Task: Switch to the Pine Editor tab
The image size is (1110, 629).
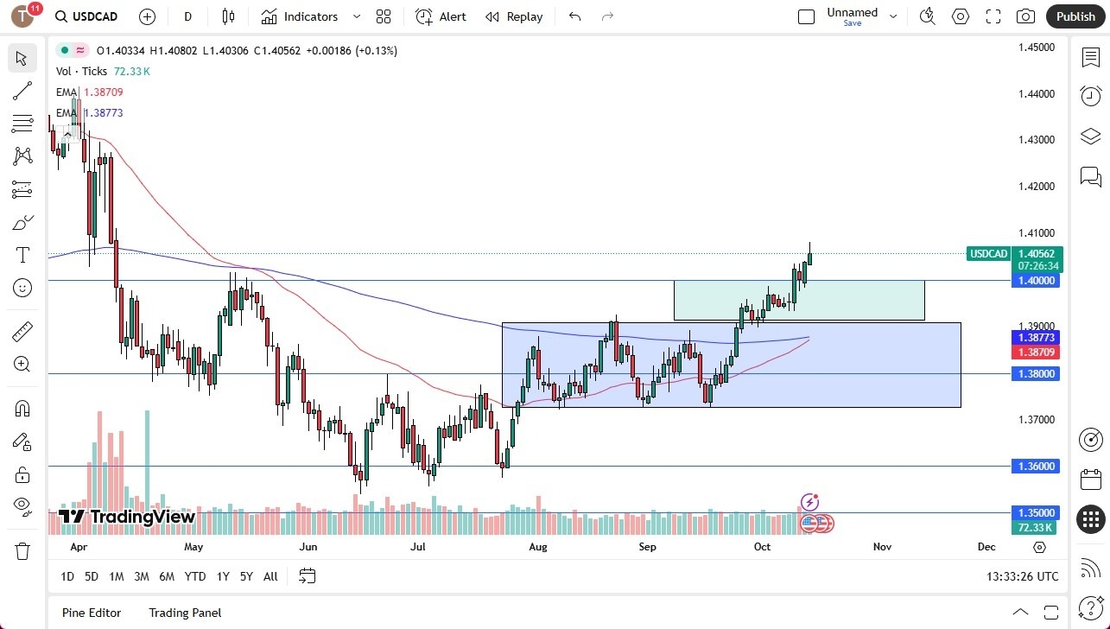Action: click(91, 613)
